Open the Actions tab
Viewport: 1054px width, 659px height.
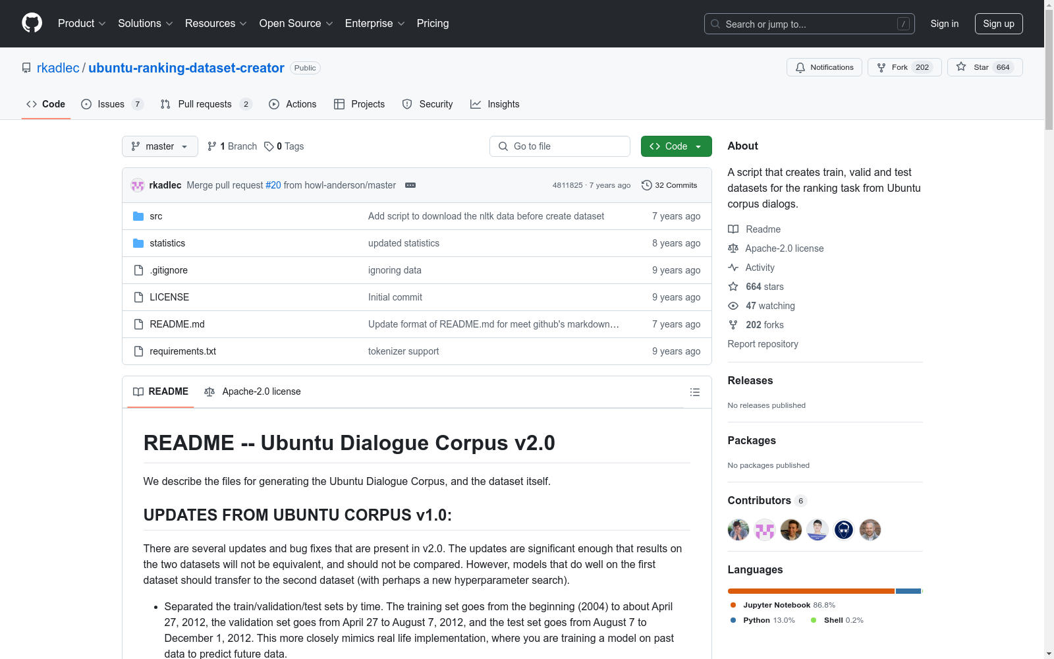pyautogui.click(x=292, y=104)
